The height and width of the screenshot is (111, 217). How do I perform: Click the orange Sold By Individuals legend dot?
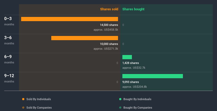pos(23,99)
